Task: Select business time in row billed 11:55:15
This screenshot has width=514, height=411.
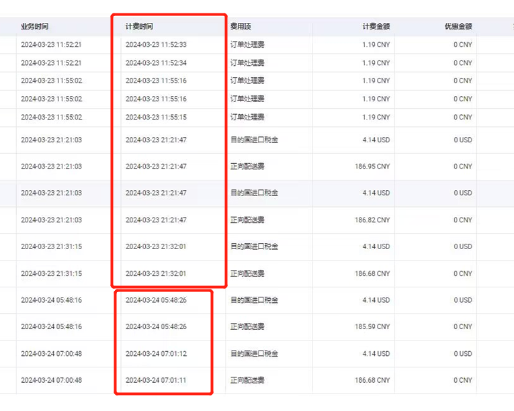Action: coord(52,118)
